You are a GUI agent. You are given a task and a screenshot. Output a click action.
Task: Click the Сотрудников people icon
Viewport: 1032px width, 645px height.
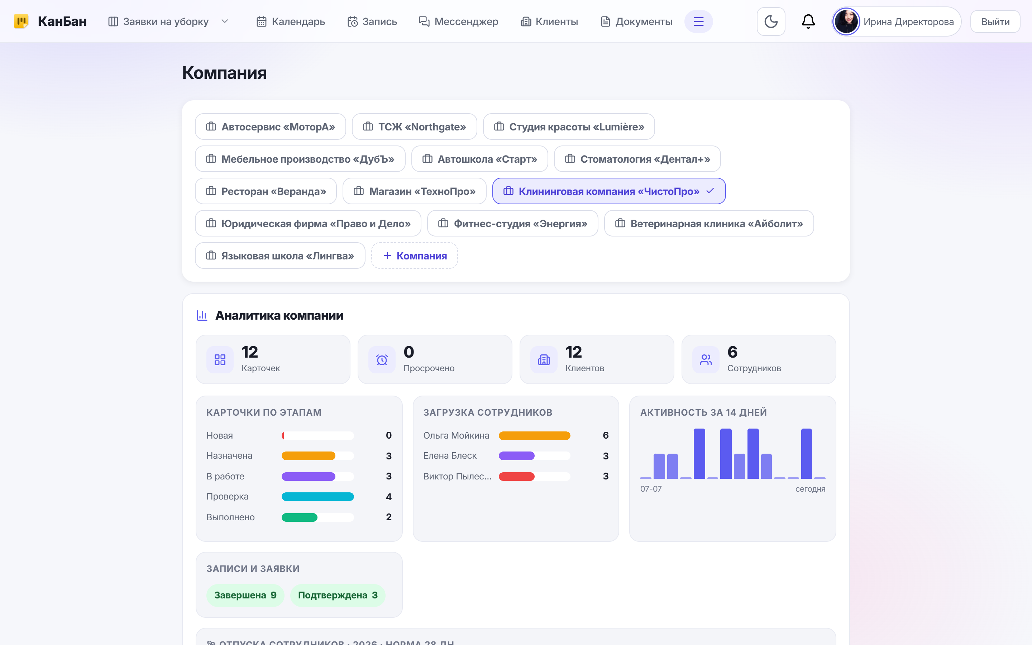click(706, 360)
